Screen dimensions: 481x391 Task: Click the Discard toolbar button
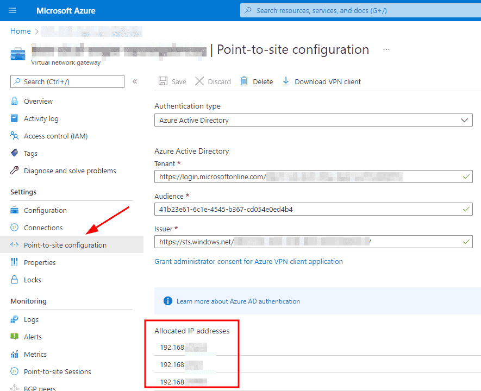(213, 81)
